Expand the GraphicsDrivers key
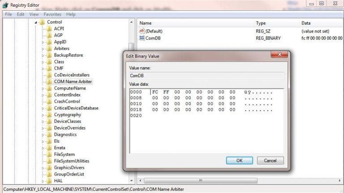This screenshot has height=193, width=344. tap(43, 168)
